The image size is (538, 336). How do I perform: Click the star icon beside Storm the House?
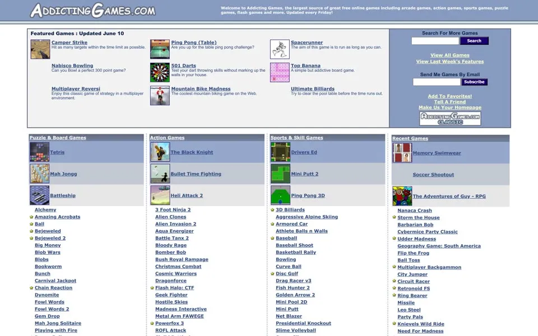point(394,217)
